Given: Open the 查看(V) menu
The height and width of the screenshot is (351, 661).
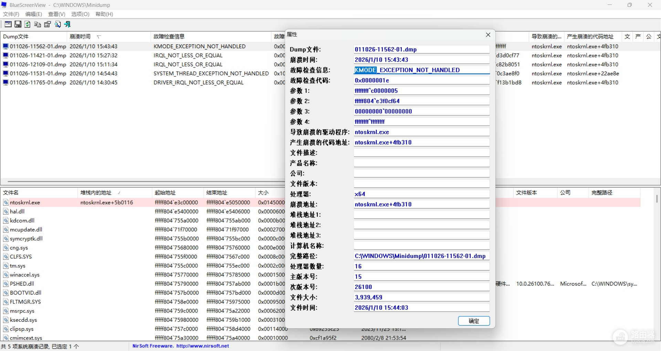Looking at the screenshot, I should [x=57, y=14].
